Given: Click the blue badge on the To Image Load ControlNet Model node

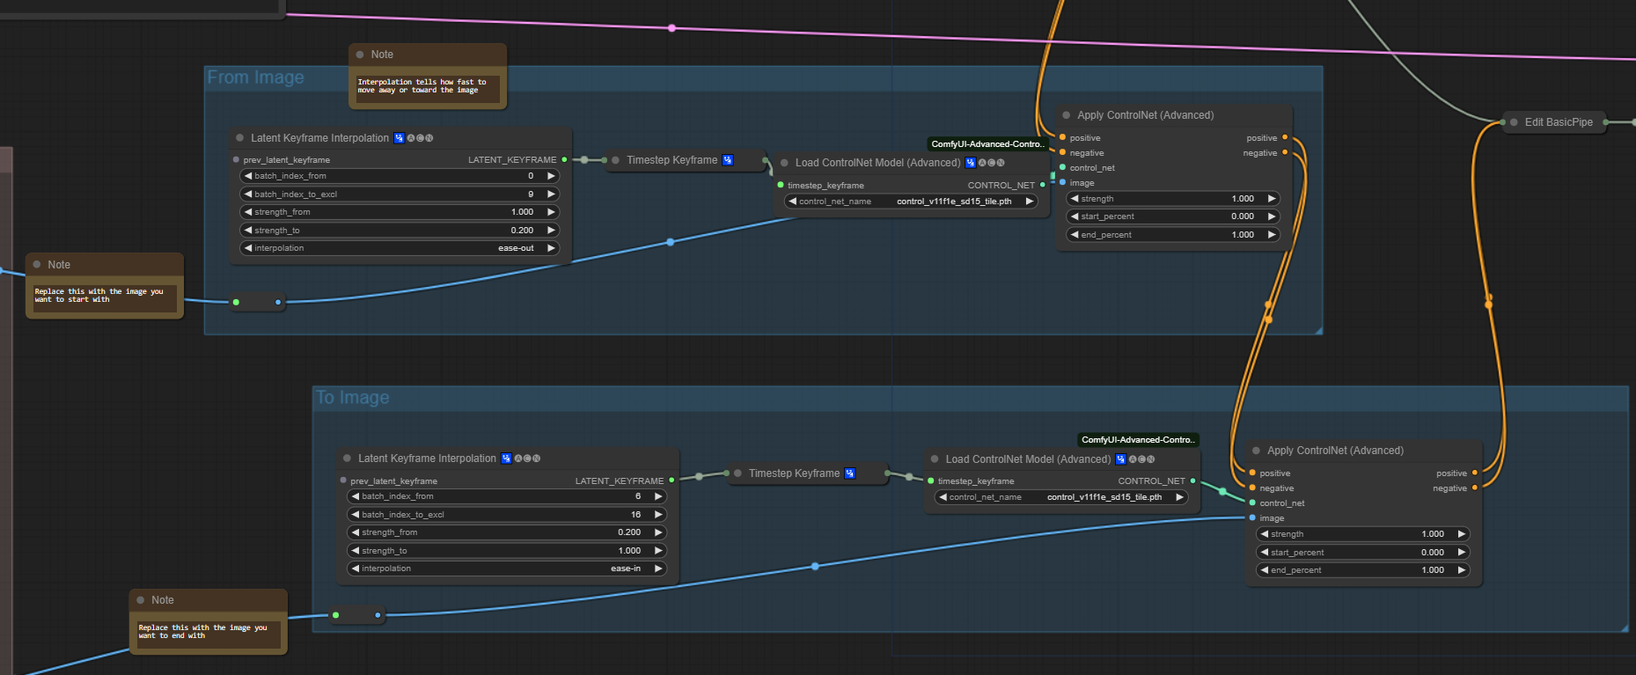Looking at the screenshot, I should point(1120,459).
